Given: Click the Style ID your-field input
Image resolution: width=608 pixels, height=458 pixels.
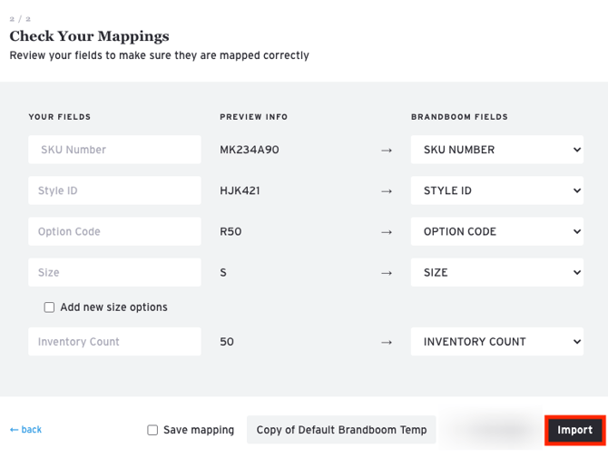Looking at the screenshot, I should tap(114, 190).
